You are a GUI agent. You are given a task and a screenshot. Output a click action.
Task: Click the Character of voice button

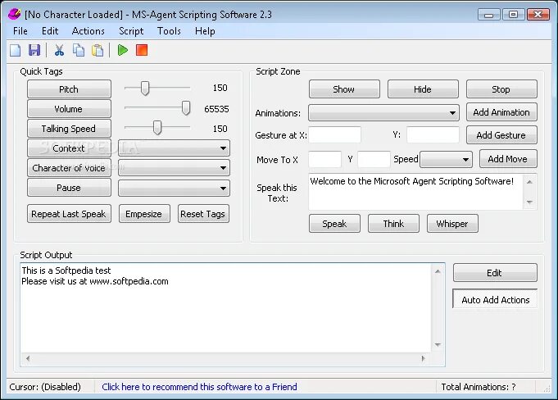click(x=69, y=167)
